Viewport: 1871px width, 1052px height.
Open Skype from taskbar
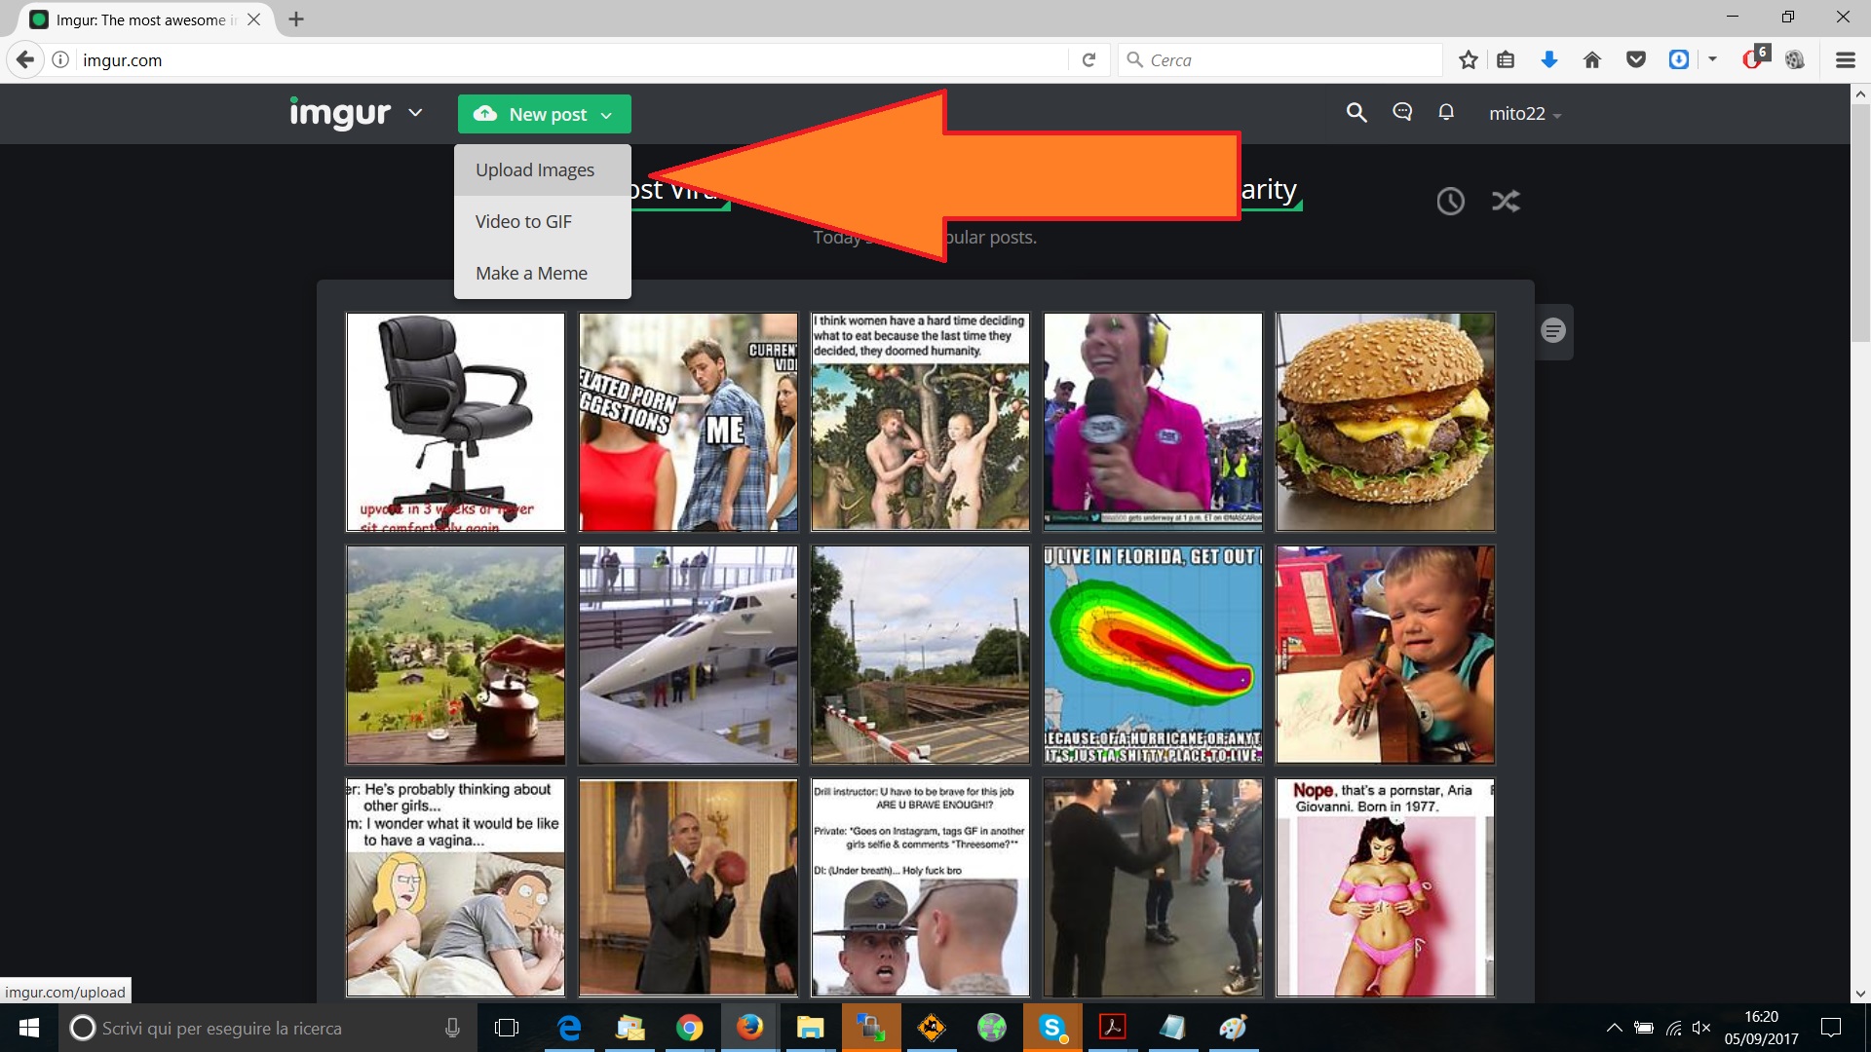1052,1028
